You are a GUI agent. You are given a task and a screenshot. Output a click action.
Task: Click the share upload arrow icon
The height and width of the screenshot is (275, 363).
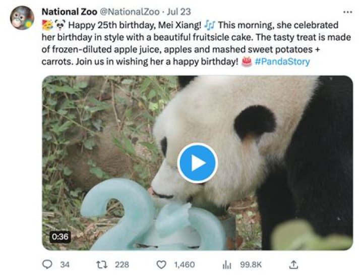tap(294, 264)
